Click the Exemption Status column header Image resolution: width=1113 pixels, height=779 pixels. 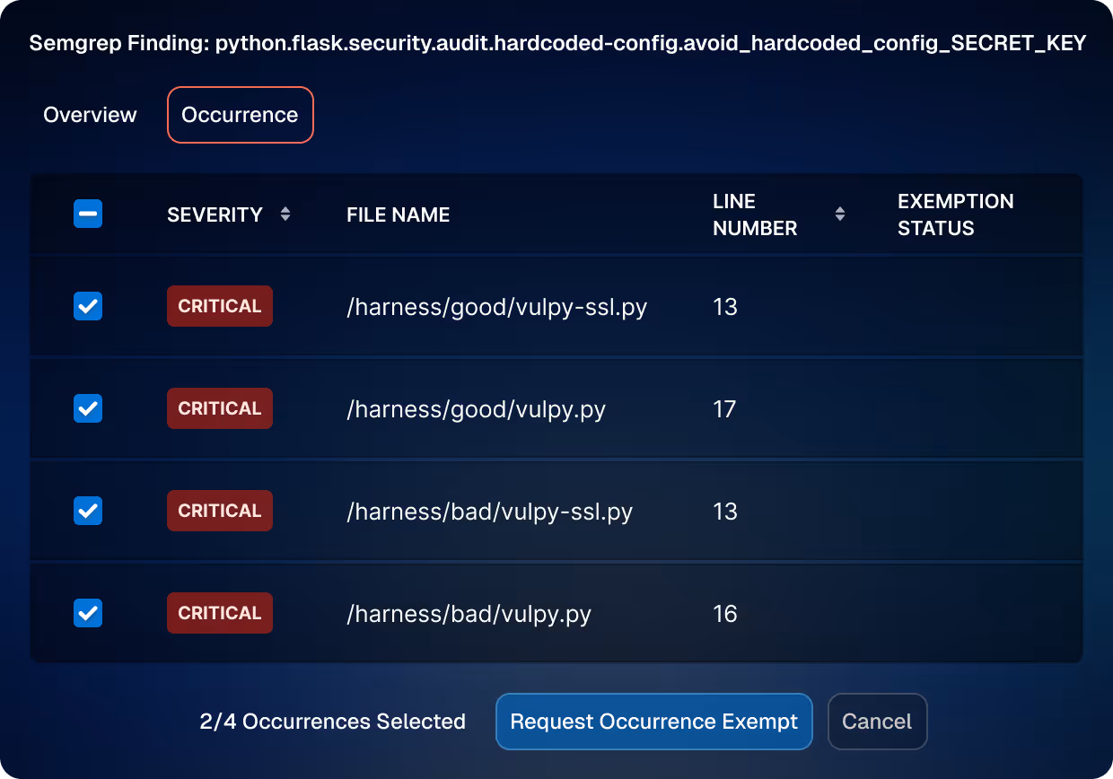click(x=955, y=214)
